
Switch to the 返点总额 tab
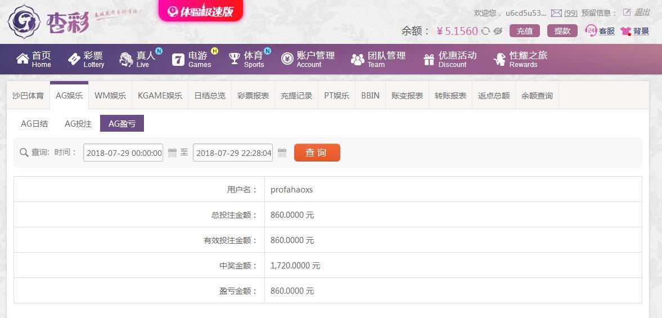tap(493, 96)
